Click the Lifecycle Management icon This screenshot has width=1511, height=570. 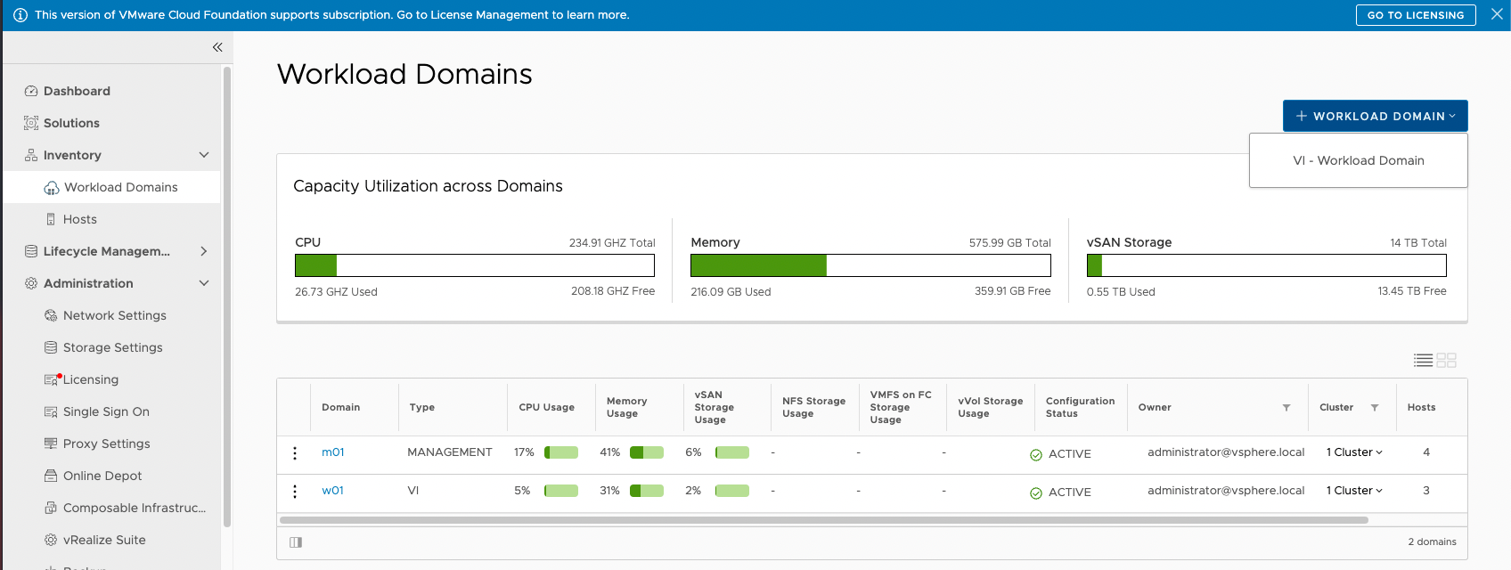pyautogui.click(x=31, y=251)
